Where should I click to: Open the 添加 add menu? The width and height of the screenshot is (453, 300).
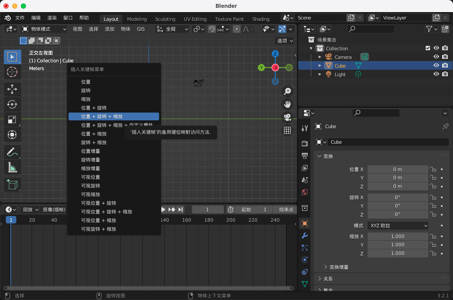110,29
